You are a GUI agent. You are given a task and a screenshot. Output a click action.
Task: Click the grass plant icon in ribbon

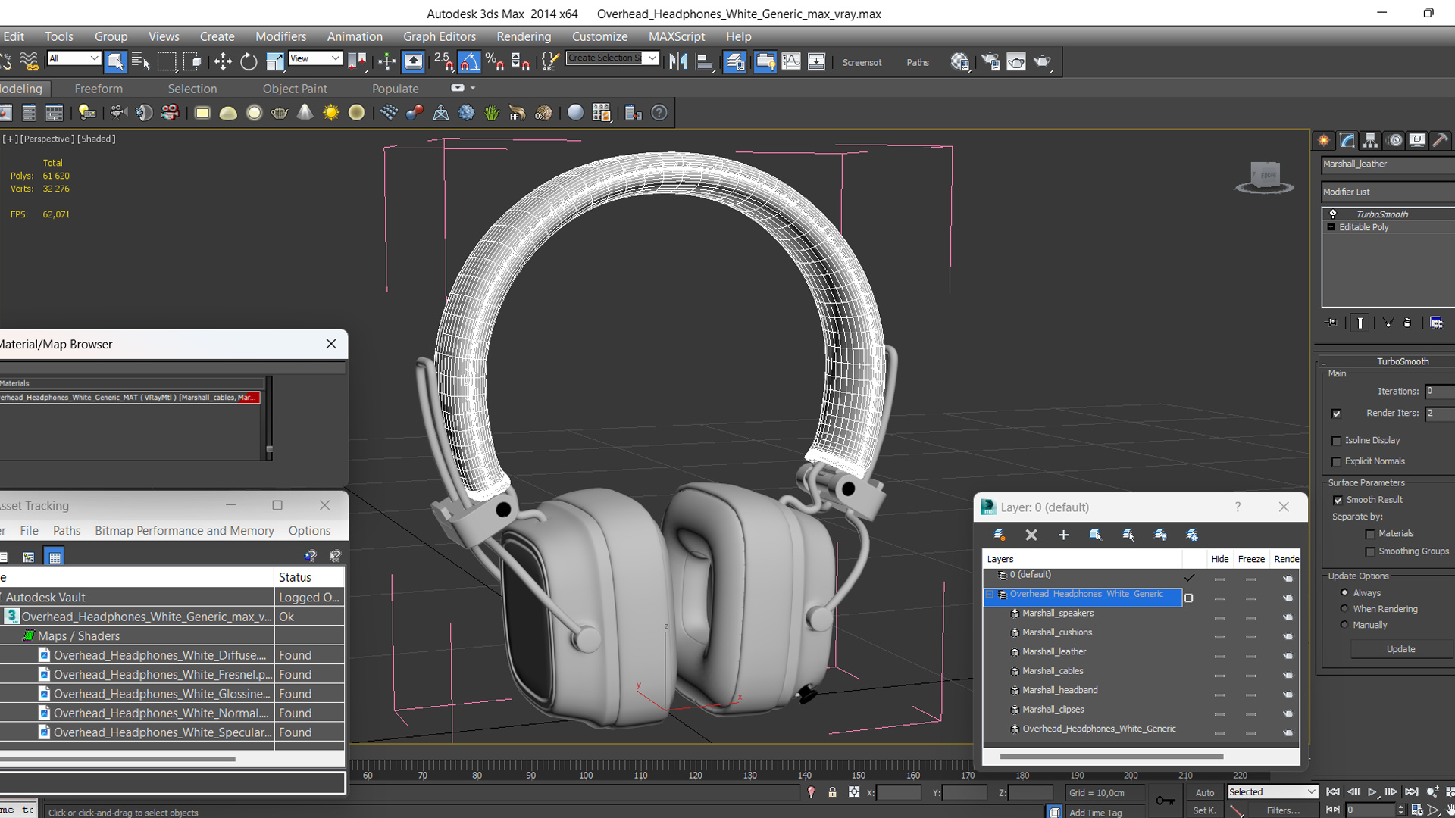pyautogui.click(x=492, y=113)
